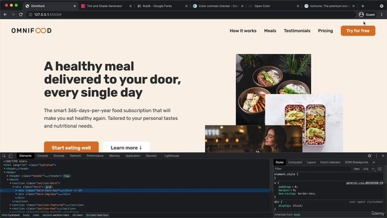Screen dimensions: 387x218
Task: Add a new style rule plus icon
Action: pos(373,169)
